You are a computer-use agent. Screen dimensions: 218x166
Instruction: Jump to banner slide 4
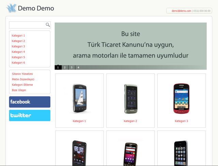tap(78, 67)
